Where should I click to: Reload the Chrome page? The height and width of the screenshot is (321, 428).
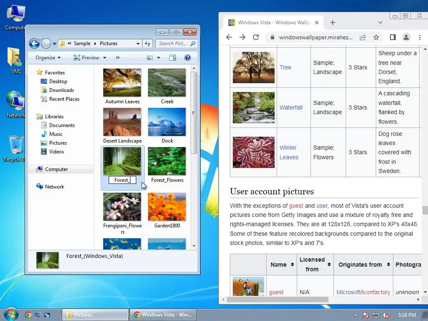point(256,37)
